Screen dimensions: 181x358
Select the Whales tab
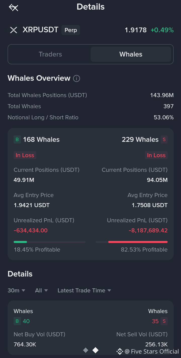(x=131, y=54)
